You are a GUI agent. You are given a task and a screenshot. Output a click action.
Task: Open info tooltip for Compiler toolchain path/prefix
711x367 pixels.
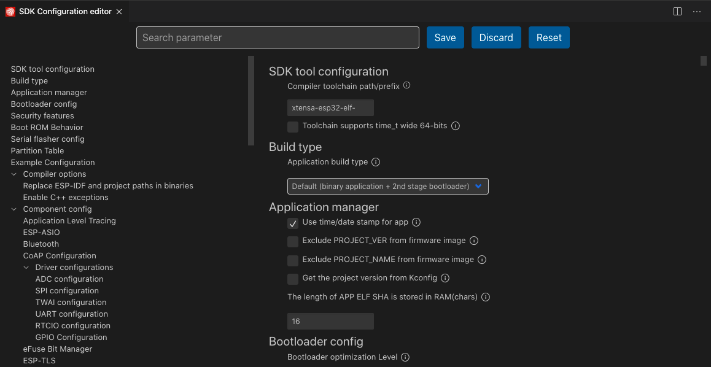(x=406, y=86)
